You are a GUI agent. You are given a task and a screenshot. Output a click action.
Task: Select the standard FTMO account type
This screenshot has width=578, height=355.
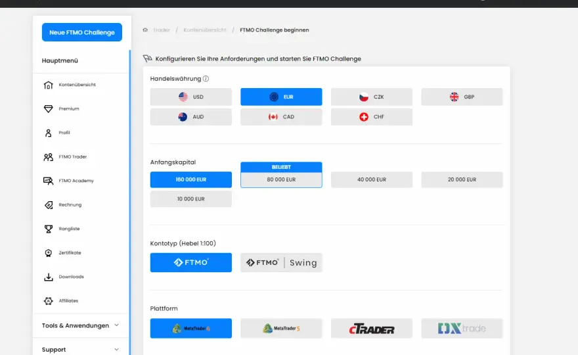[191, 262]
